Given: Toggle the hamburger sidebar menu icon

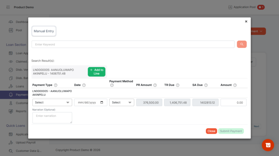Looking at the screenshot, I should pyautogui.click(x=8, y=7).
